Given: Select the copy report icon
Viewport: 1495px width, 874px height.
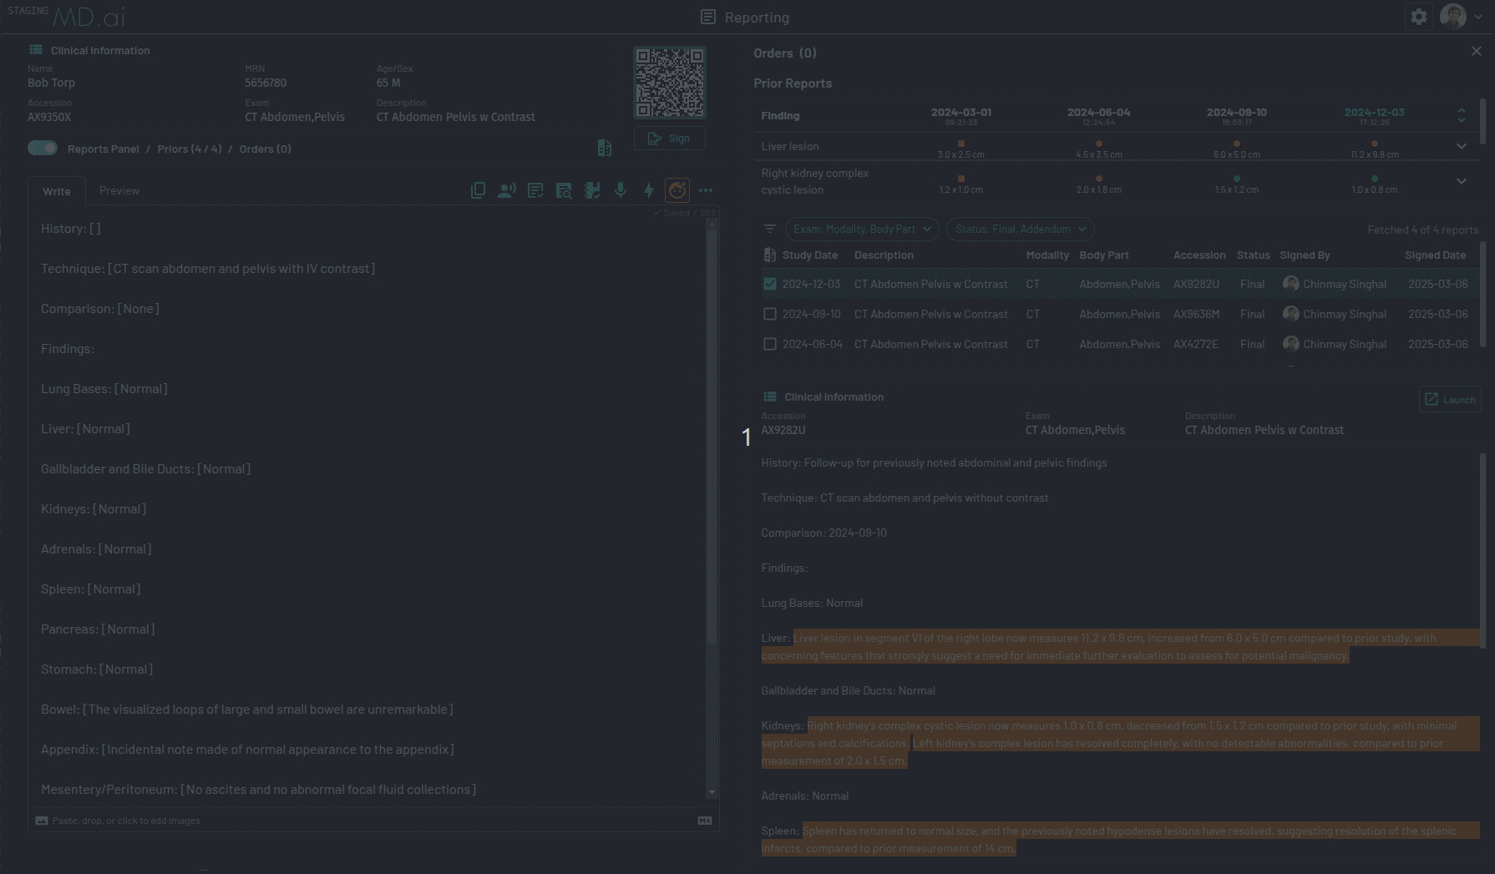Looking at the screenshot, I should point(478,190).
